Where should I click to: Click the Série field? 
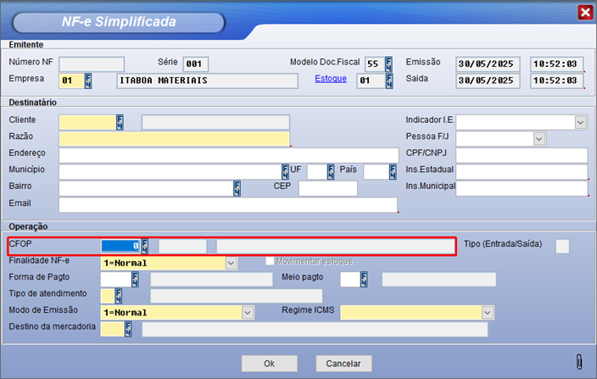pyautogui.click(x=196, y=64)
